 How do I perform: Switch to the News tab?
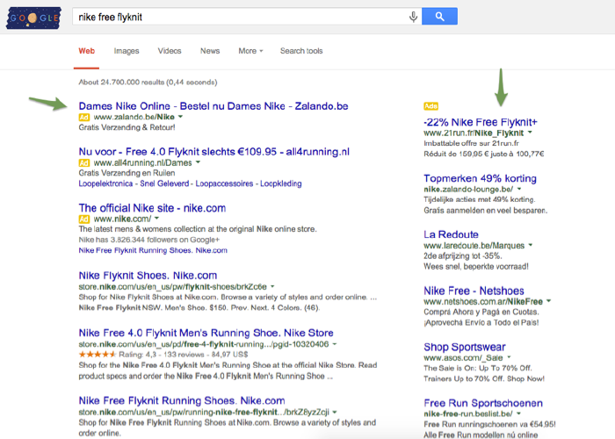pyautogui.click(x=210, y=51)
